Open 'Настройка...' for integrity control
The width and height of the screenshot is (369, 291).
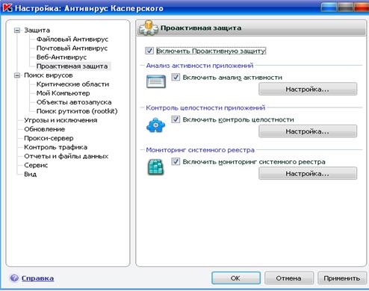[x=308, y=131]
